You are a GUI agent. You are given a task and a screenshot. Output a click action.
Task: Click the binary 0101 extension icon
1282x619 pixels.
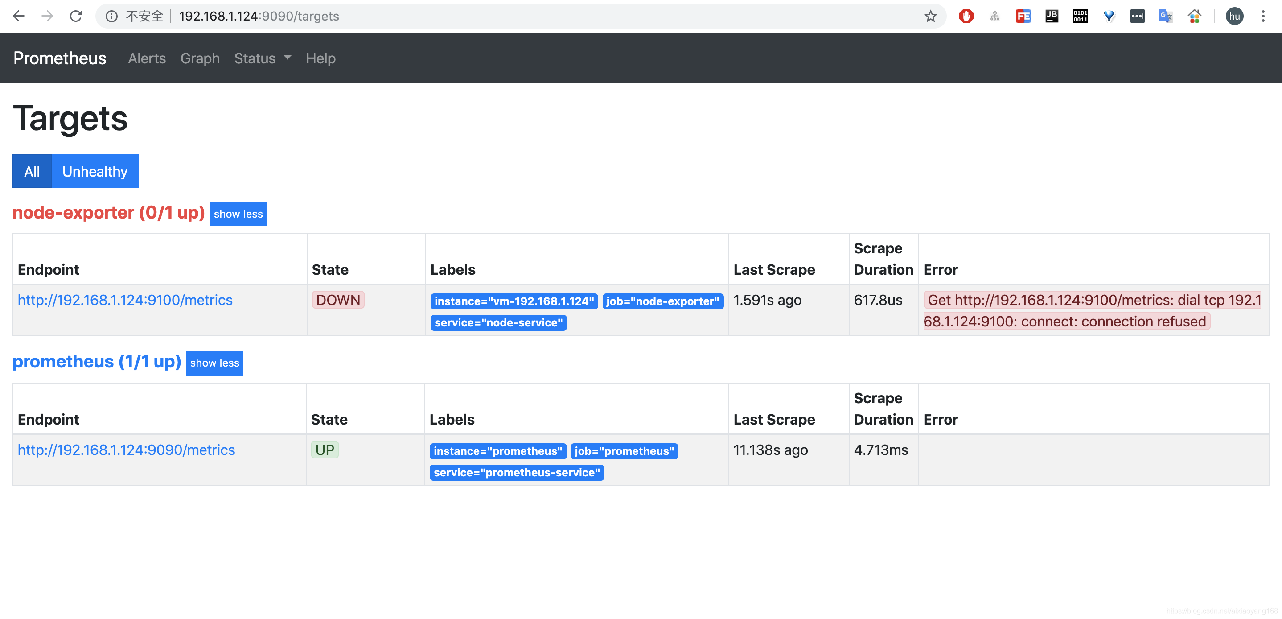1080,16
